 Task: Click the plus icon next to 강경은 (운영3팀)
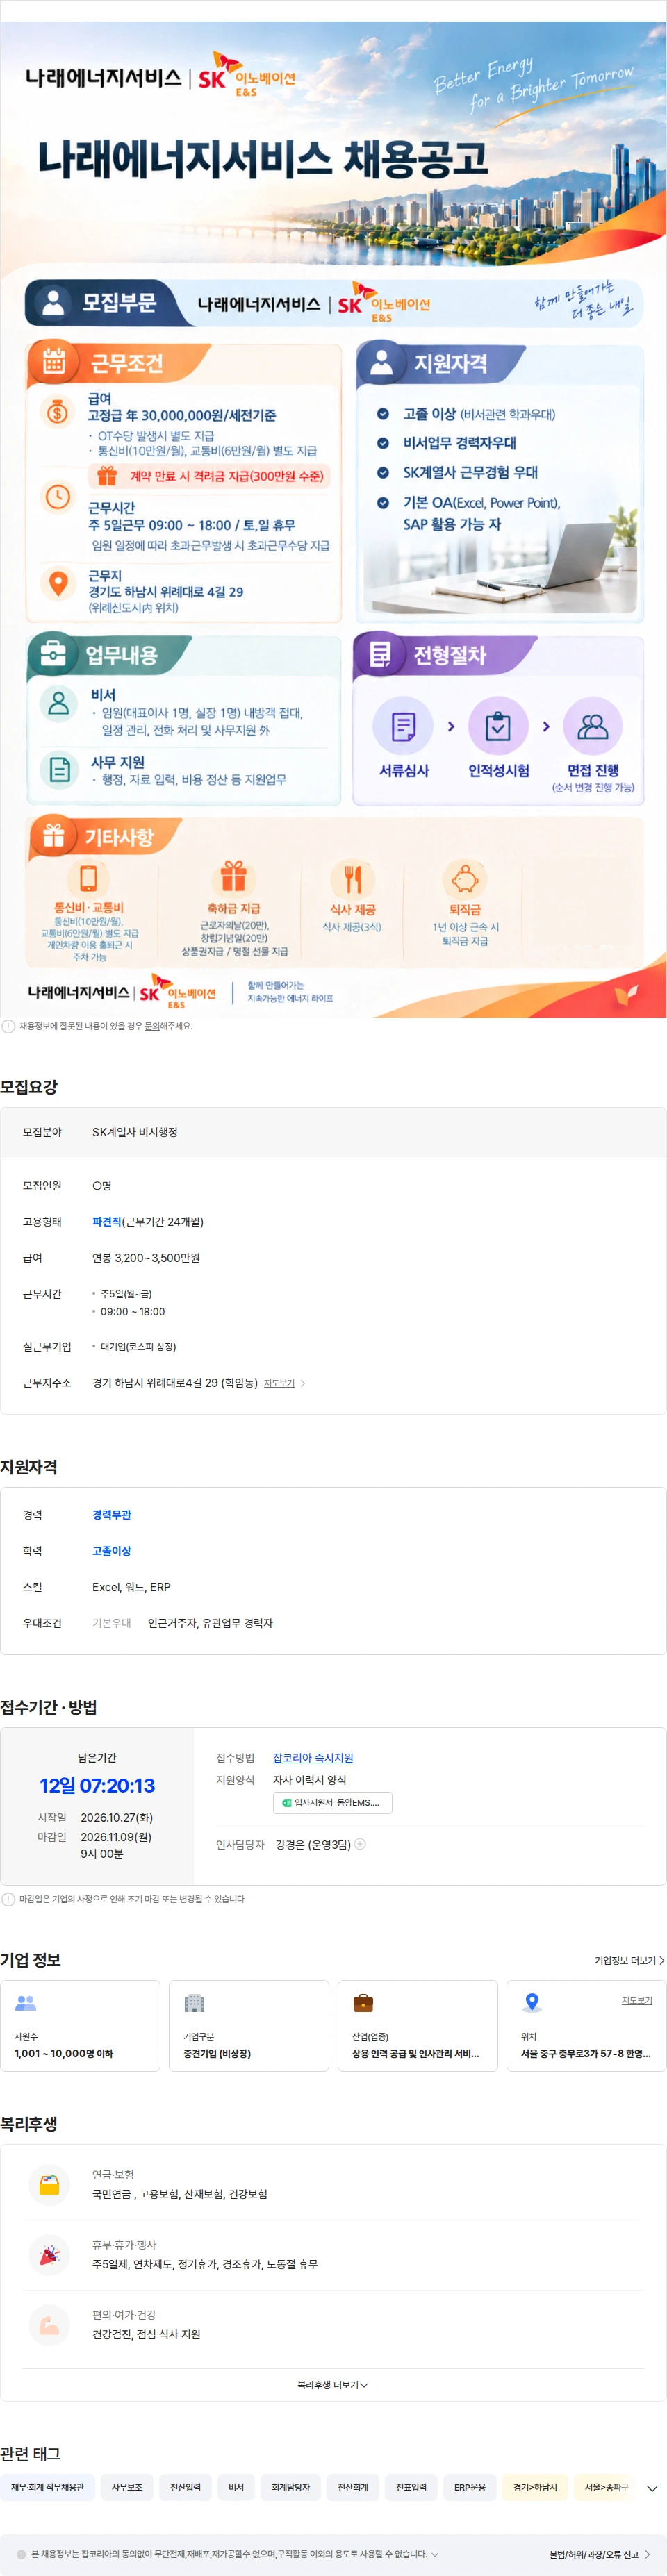click(360, 1844)
